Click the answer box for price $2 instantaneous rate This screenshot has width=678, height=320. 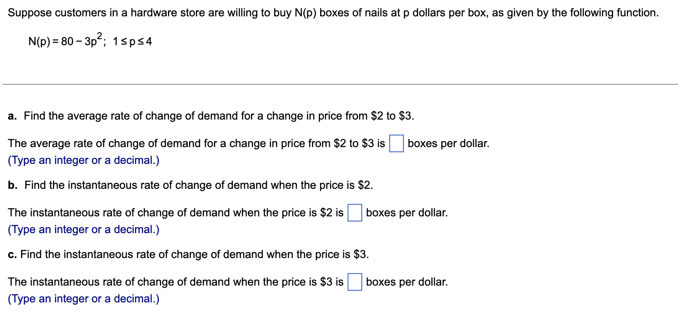354,213
